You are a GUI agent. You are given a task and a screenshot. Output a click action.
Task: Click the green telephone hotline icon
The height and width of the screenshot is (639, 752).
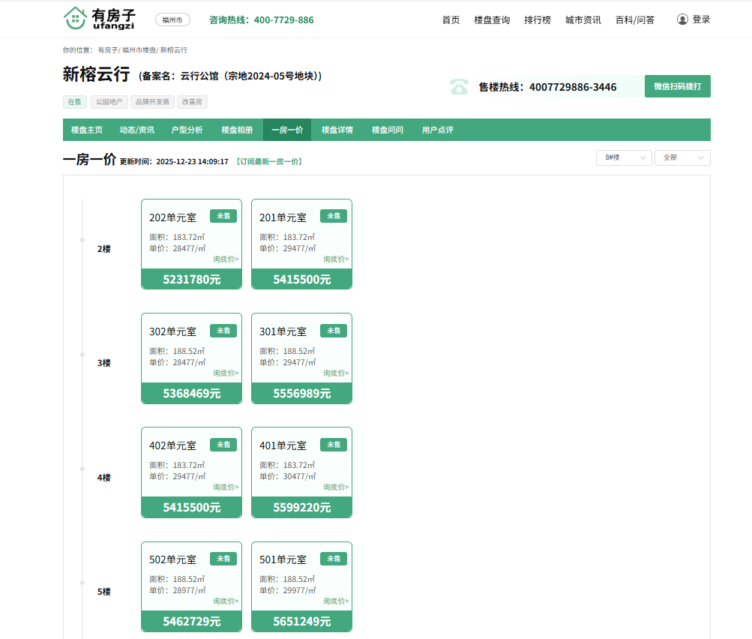pyautogui.click(x=459, y=87)
